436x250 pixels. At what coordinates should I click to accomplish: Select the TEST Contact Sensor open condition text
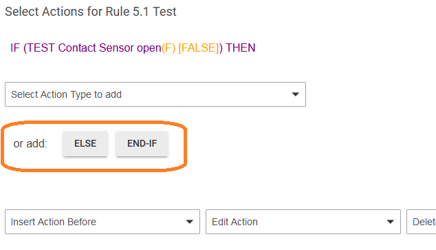point(92,48)
